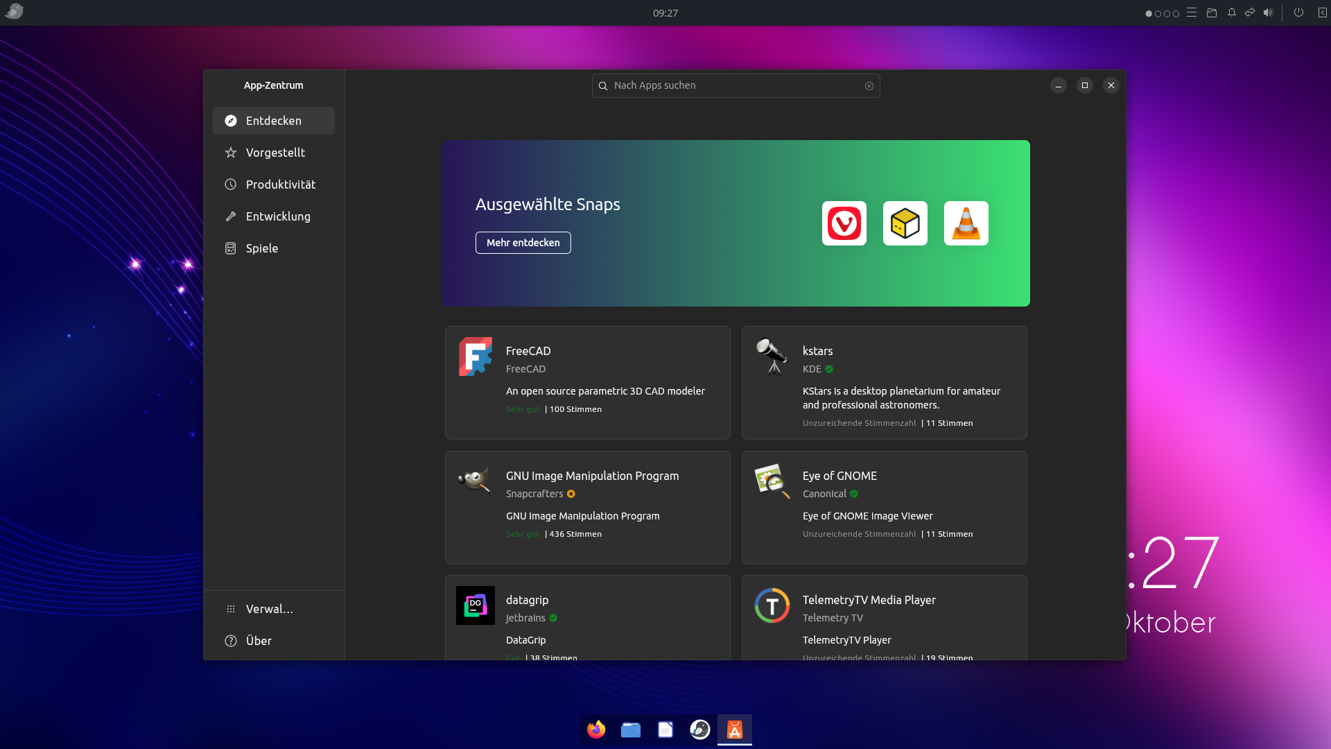Select the Vorgestellt category
This screenshot has height=749, width=1331.
coord(274,153)
